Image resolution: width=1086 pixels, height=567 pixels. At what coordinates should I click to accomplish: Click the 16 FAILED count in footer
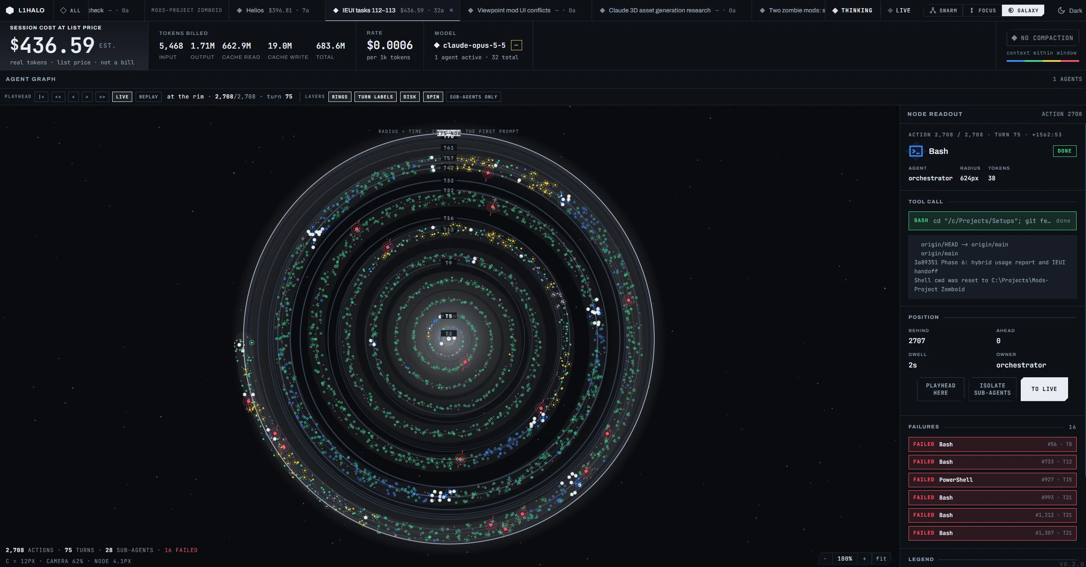pos(181,550)
